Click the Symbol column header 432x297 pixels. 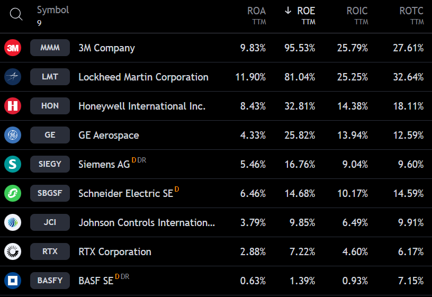pos(53,10)
